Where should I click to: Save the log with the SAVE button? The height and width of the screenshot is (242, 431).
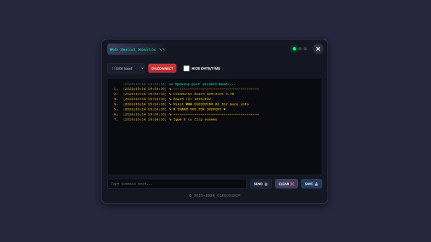(312, 184)
